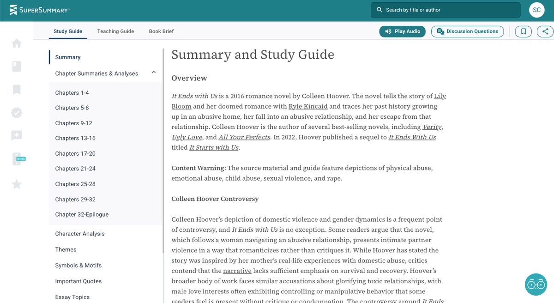Open the star favorites icon in sidebar
This screenshot has height=303, width=554.
click(x=17, y=184)
